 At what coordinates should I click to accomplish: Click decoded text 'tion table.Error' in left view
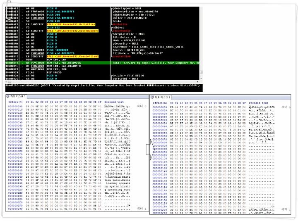[x=117, y=180]
